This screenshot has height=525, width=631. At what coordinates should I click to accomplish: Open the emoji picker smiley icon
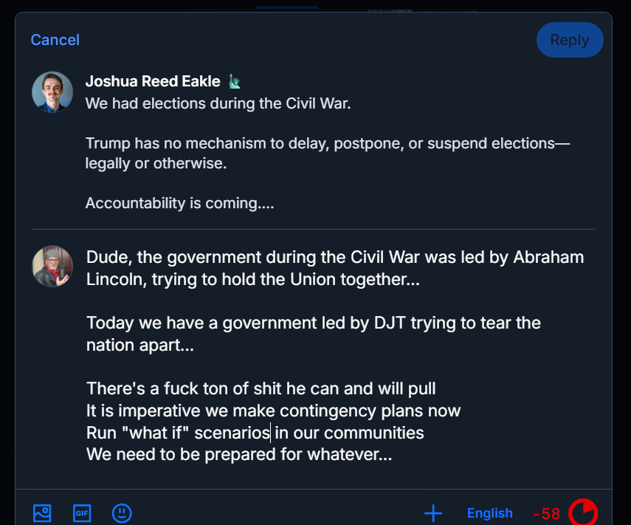point(122,513)
